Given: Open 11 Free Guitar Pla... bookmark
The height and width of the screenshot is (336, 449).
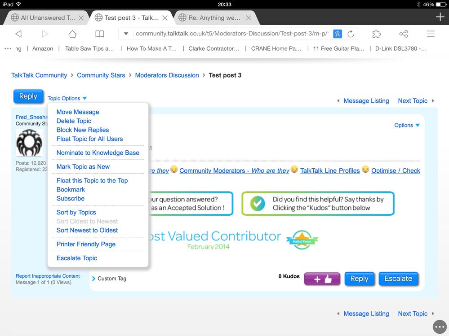Looking at the screenshot, I should [x=338, y=48].
